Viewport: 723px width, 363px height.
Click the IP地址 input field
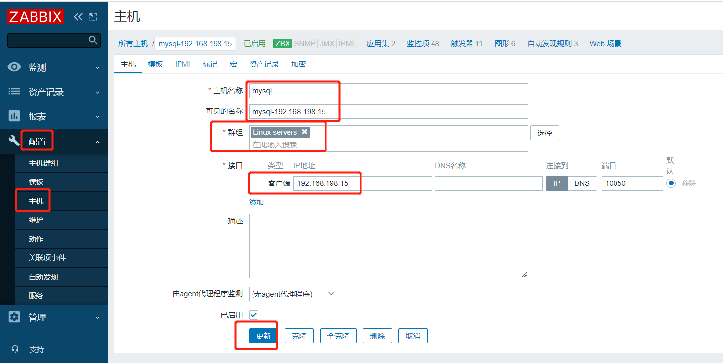point(362,183)
